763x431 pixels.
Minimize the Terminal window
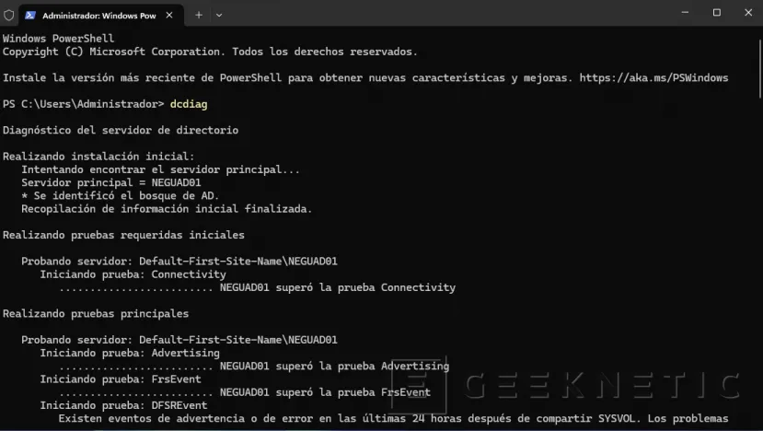[685, 13]
